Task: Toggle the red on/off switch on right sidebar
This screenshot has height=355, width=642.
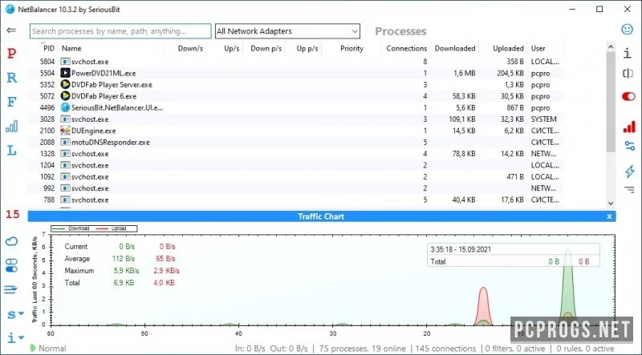Action: (628, 96)
